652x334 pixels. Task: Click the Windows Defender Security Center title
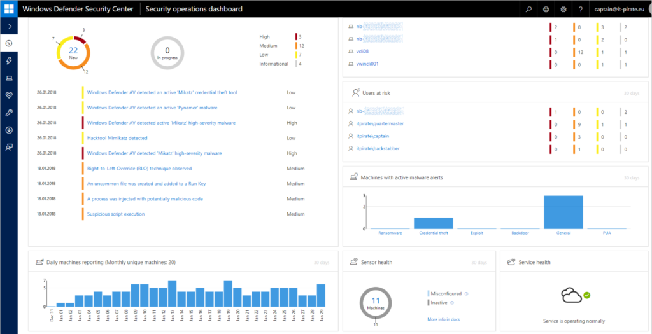click(78, 9)
